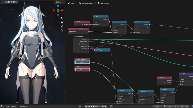Open the Playback popover
The image size is (193, 108).
[23, 106]
